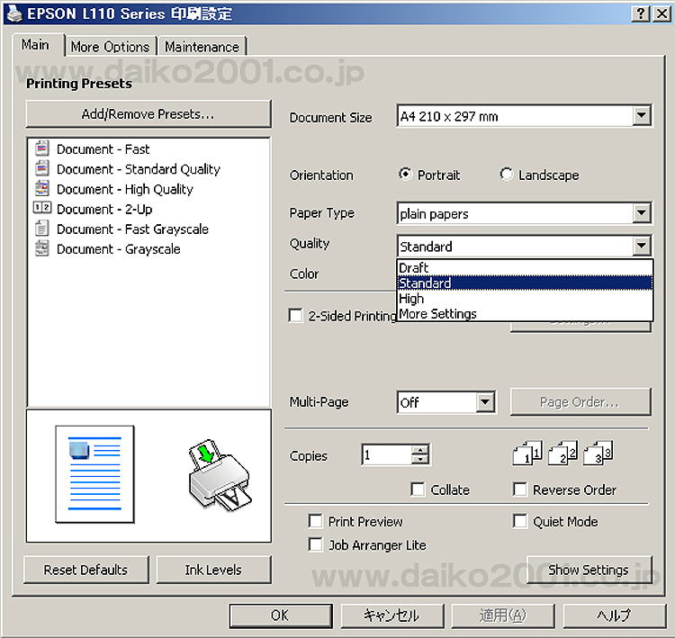Select Landscape orientation
Image resolution: width=675 pixels, height=638 pixels.
(x=506, y=175)
